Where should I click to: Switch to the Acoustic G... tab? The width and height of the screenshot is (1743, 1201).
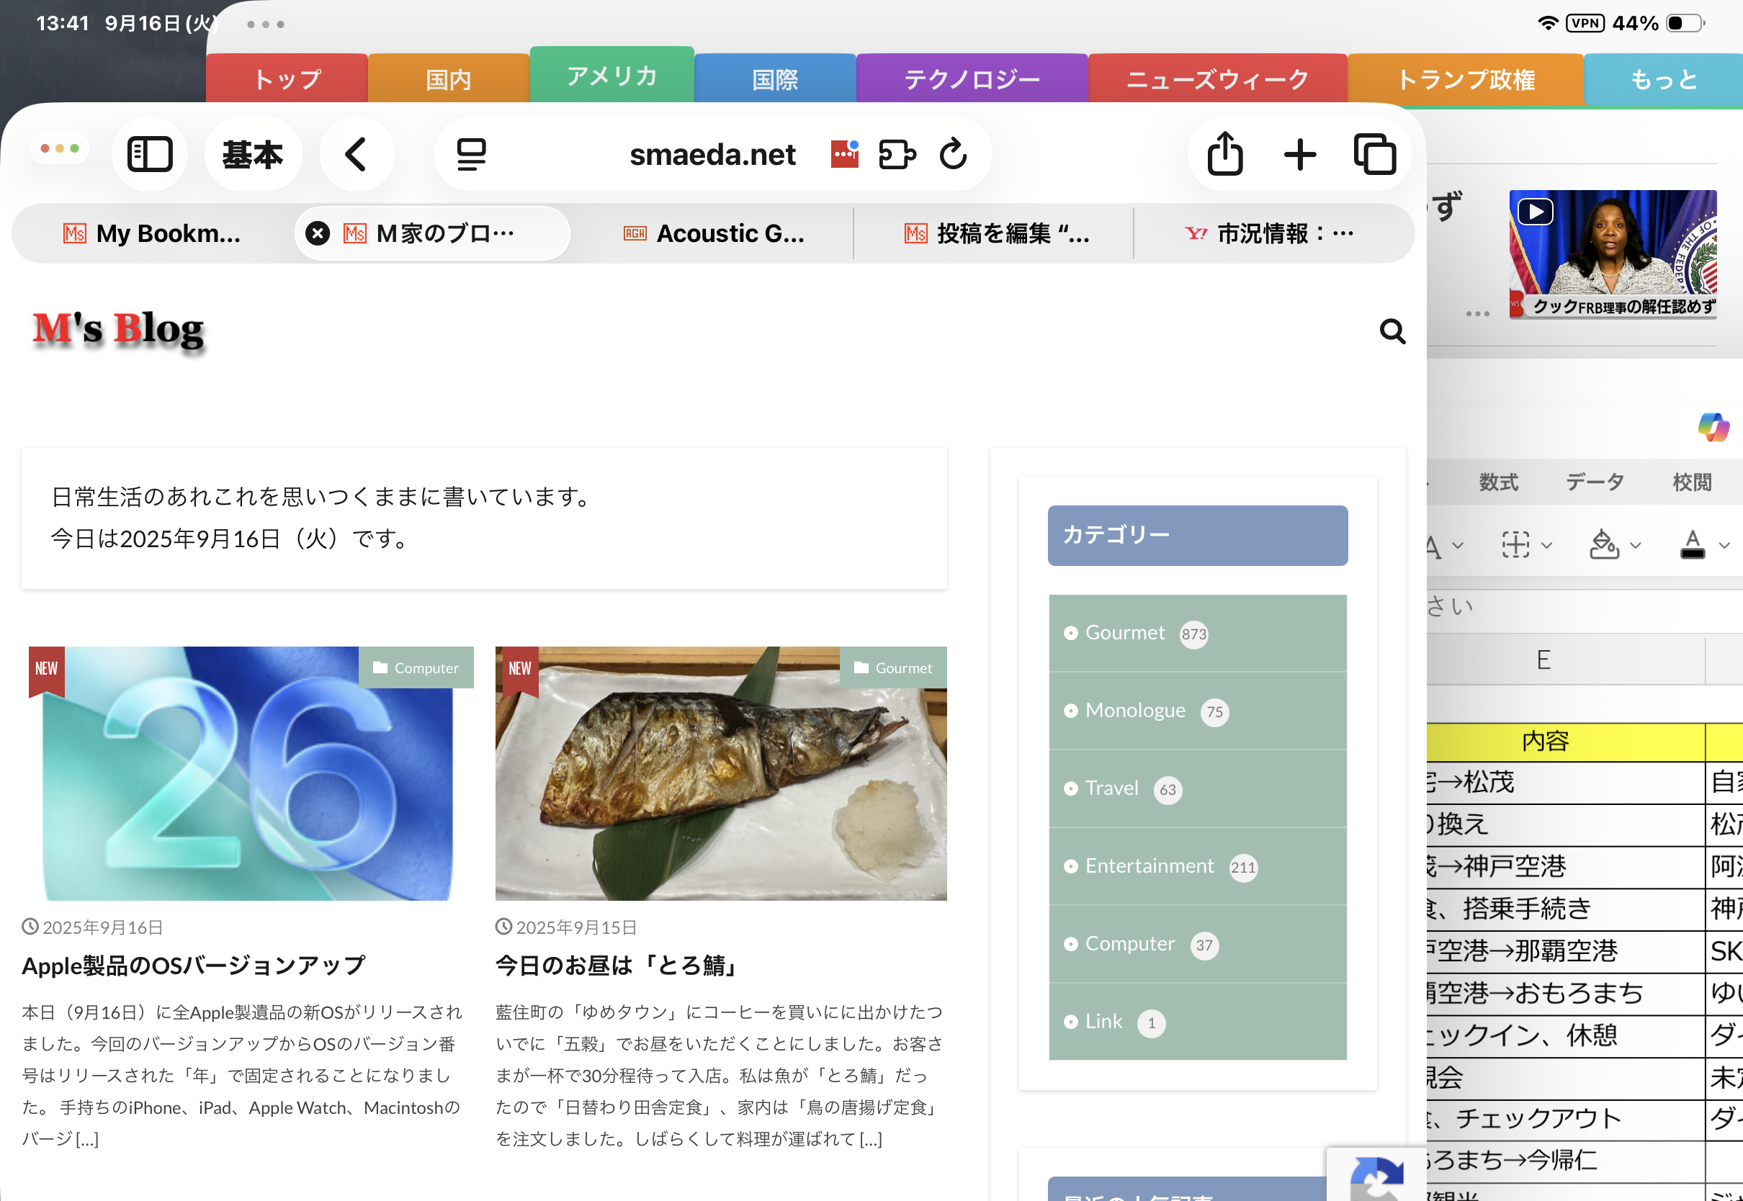point(714,233)
